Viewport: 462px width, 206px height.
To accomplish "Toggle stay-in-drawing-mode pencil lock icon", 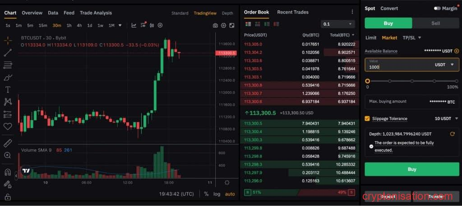I will 8,184.
